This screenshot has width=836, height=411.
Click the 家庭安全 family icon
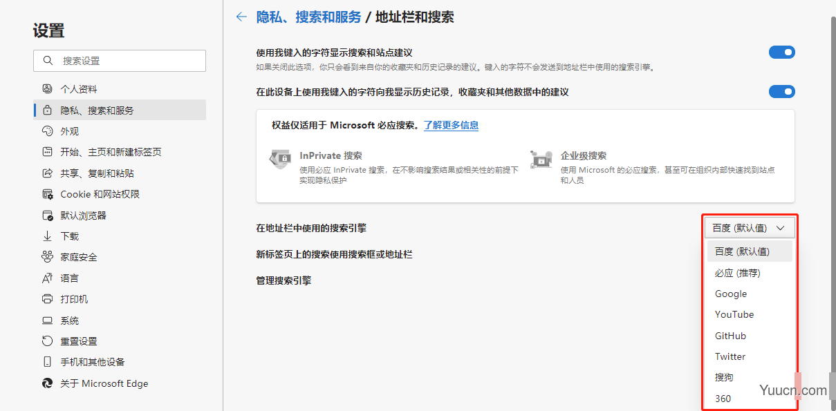[x=47, y=257]
